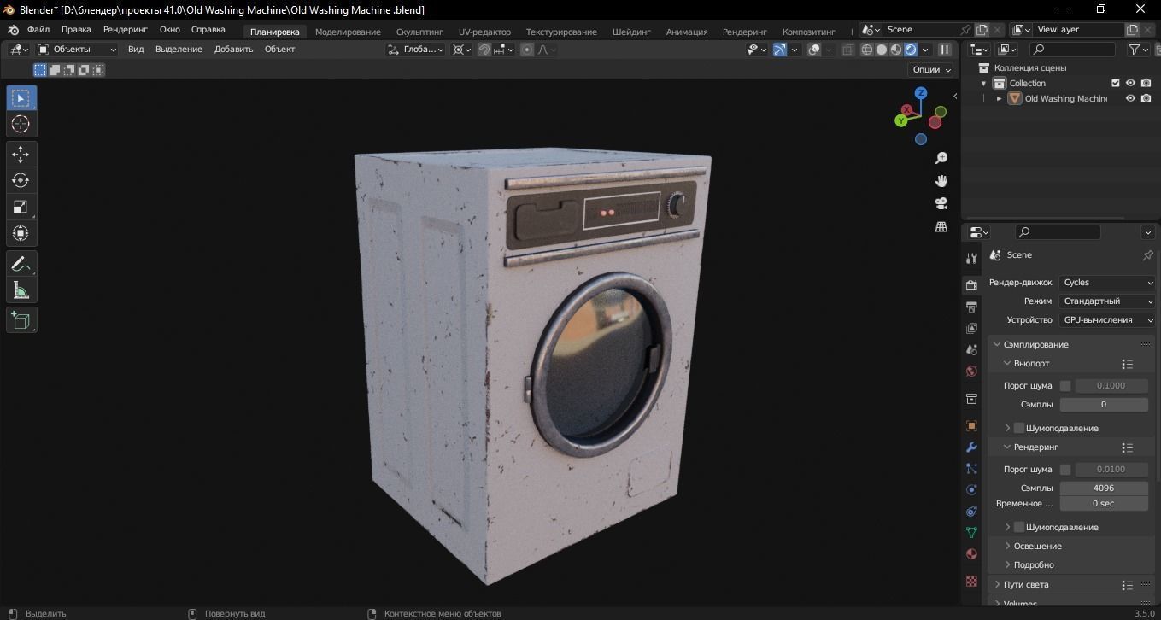Enable viewport noise threshold checkbox
The height and width of the screenshot is (620, 1161).
tap(1065, 386)
